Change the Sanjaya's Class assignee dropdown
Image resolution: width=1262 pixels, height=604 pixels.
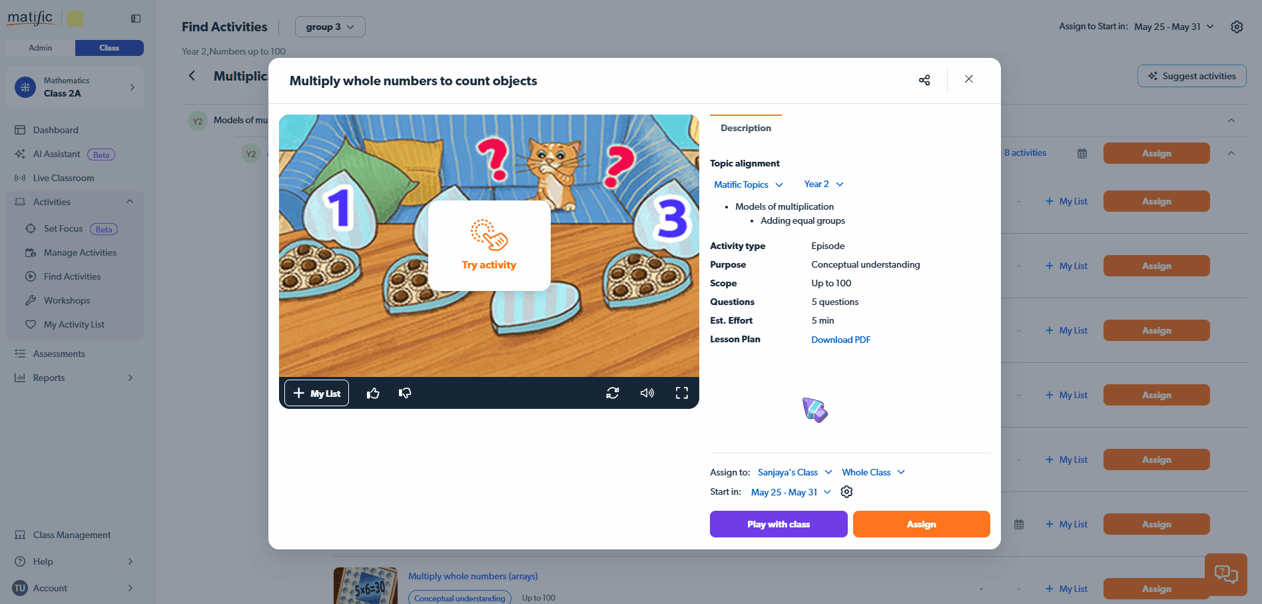point(794,472)
